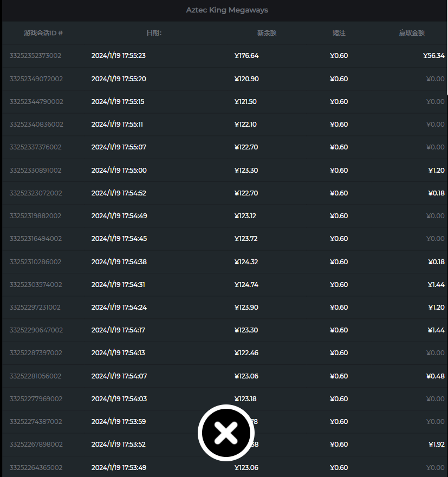Click the ¥123.12 new balance value
Screen dimensions: 448x477
point(245,216)
